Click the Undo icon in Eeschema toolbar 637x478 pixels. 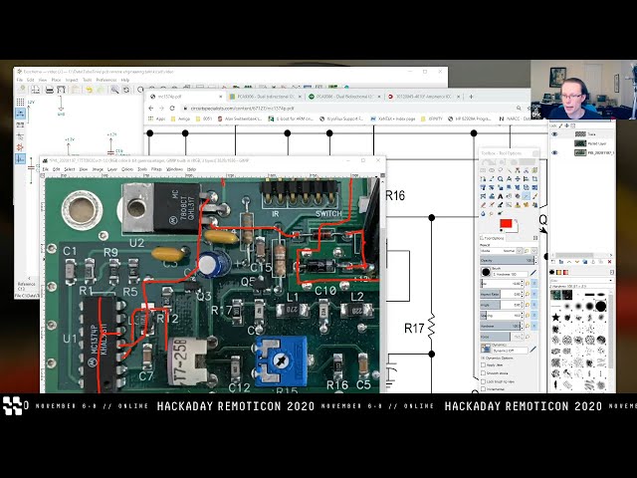pyautogui.click(x=89, y=90)
